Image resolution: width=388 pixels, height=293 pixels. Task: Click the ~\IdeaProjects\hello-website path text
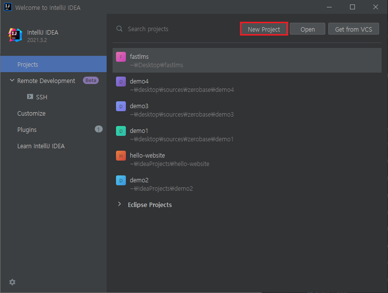pos(170,164)
